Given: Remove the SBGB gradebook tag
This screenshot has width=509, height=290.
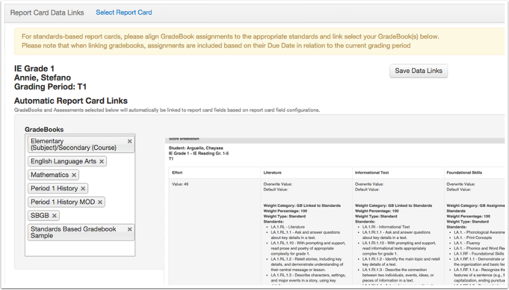Looking at the screenshot, I should [x=54, y=216].
